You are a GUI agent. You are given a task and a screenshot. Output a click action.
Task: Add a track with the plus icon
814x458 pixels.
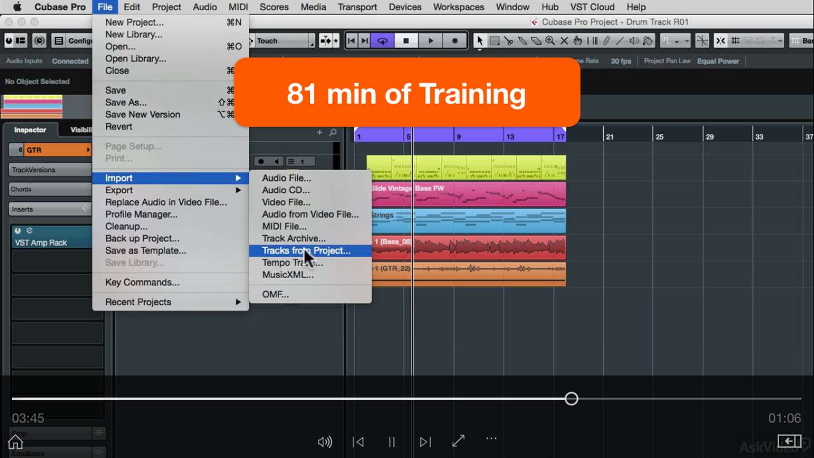tap(319, 132)
